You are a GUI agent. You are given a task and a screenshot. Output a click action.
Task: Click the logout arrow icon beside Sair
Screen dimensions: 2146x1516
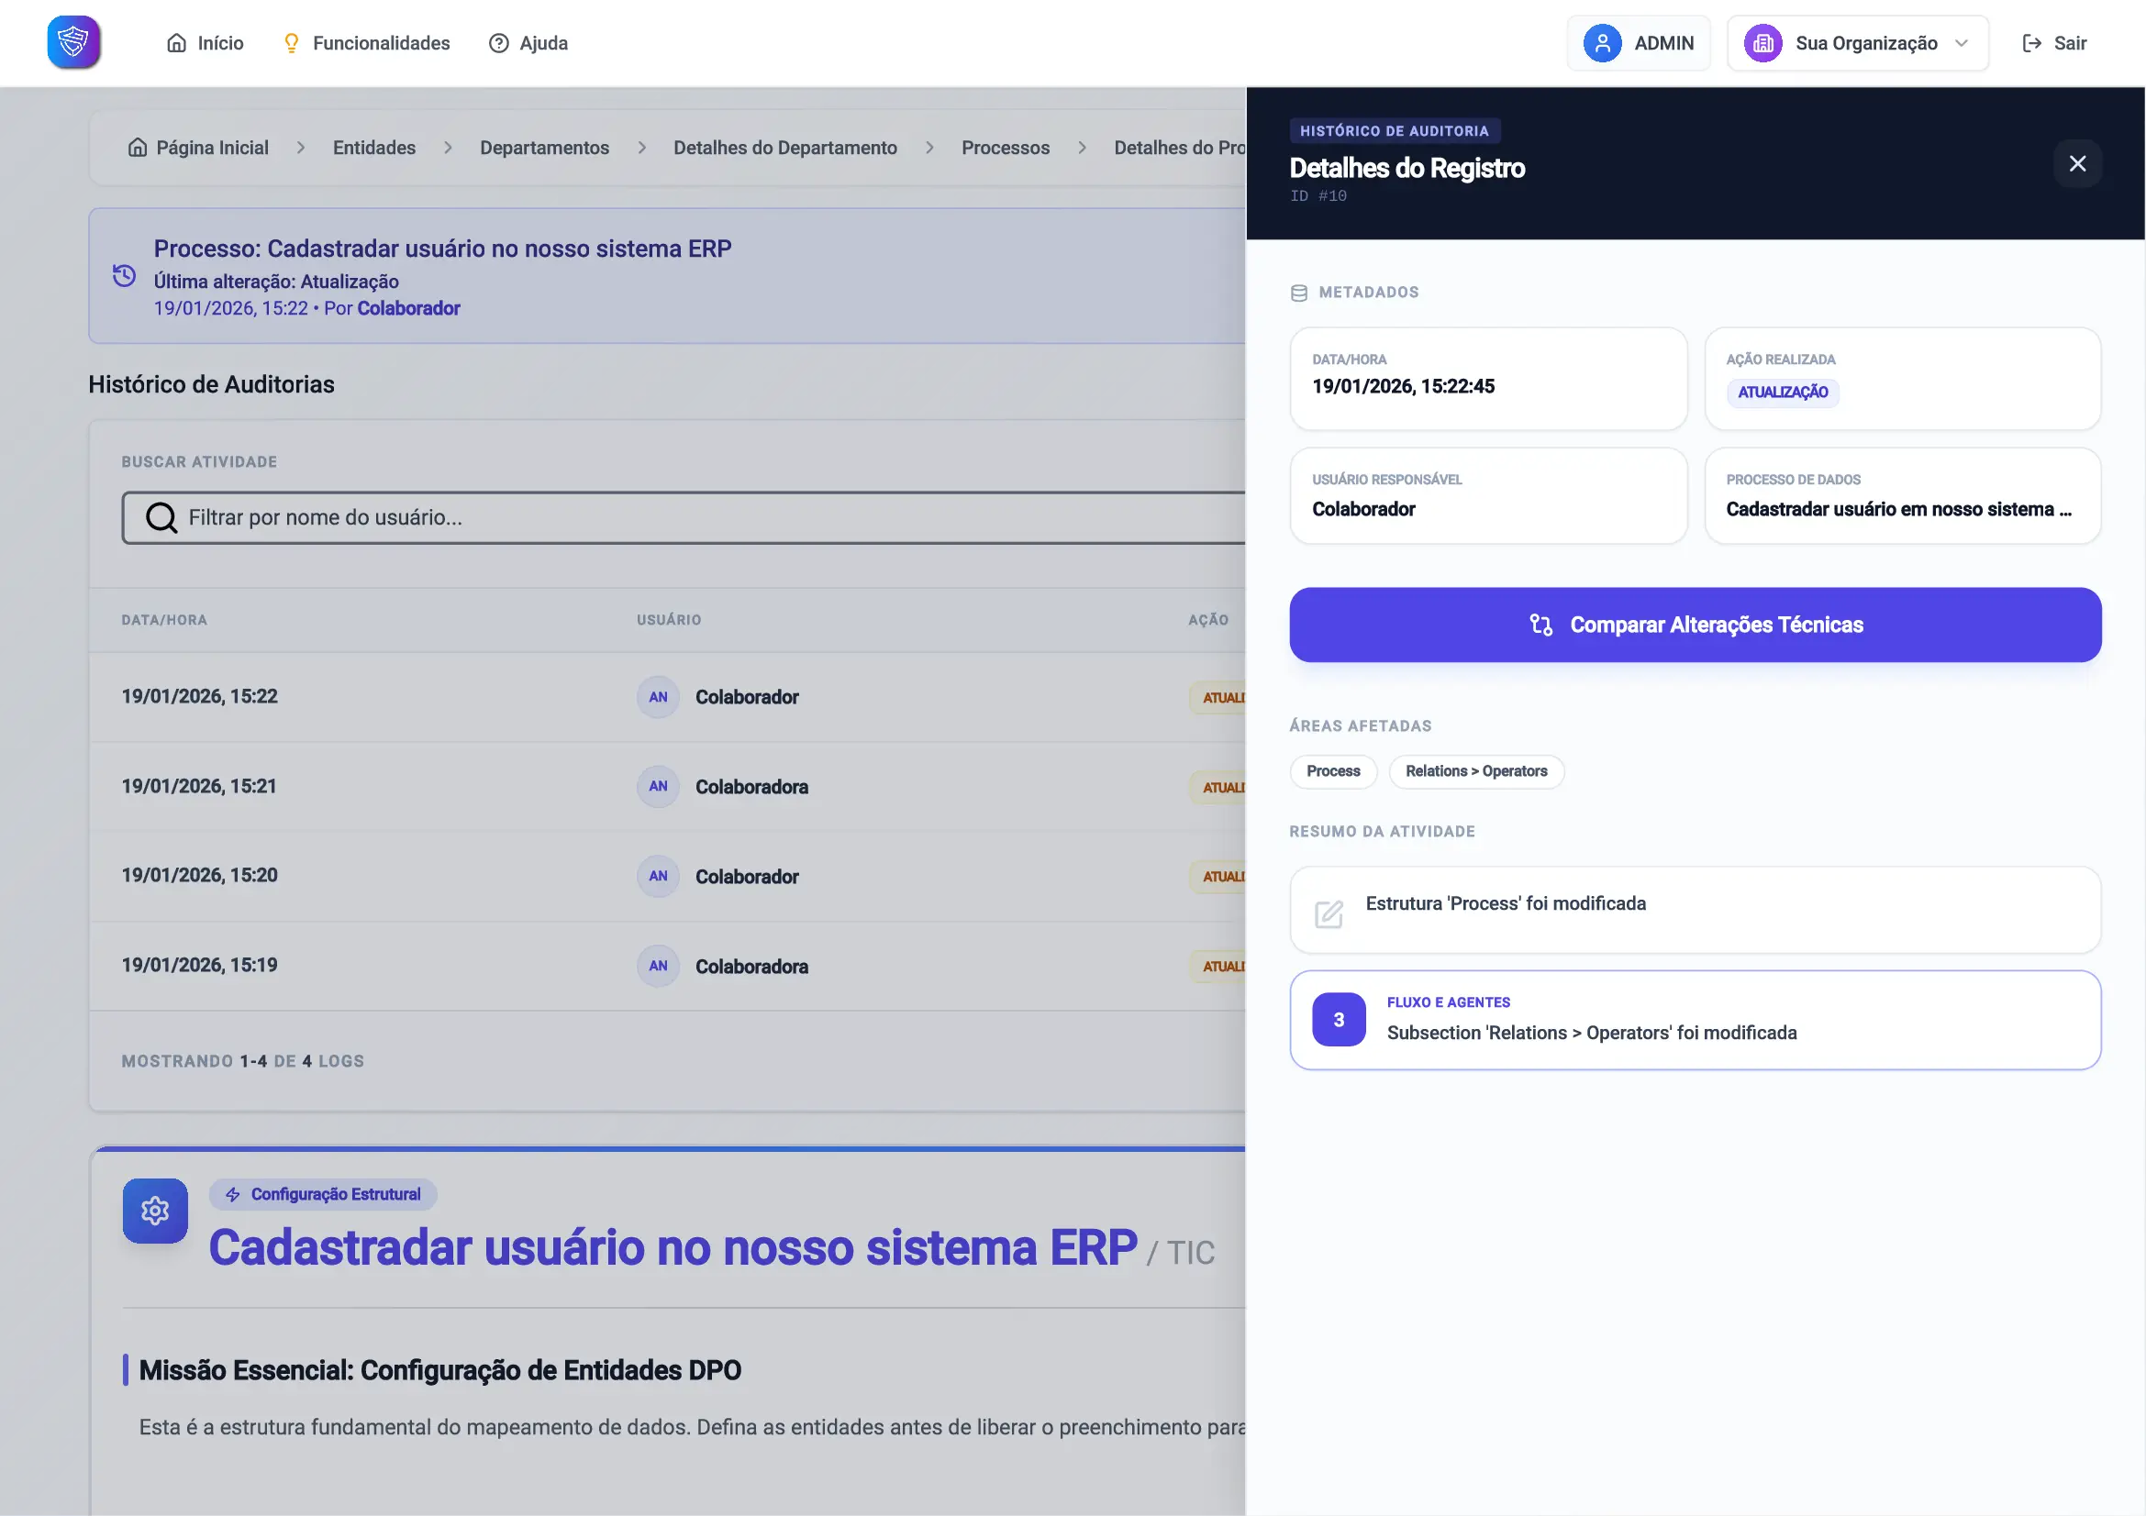pyautogui.click(x=2030, y=42)
